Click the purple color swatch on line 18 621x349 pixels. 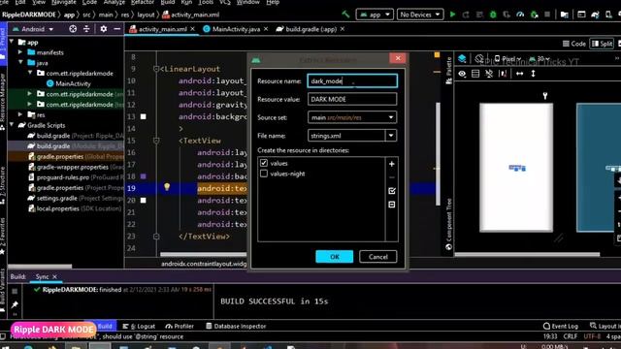(x=144, y=176)
